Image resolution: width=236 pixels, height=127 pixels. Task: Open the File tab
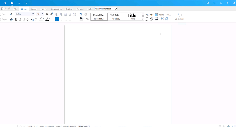coord(15,9)
